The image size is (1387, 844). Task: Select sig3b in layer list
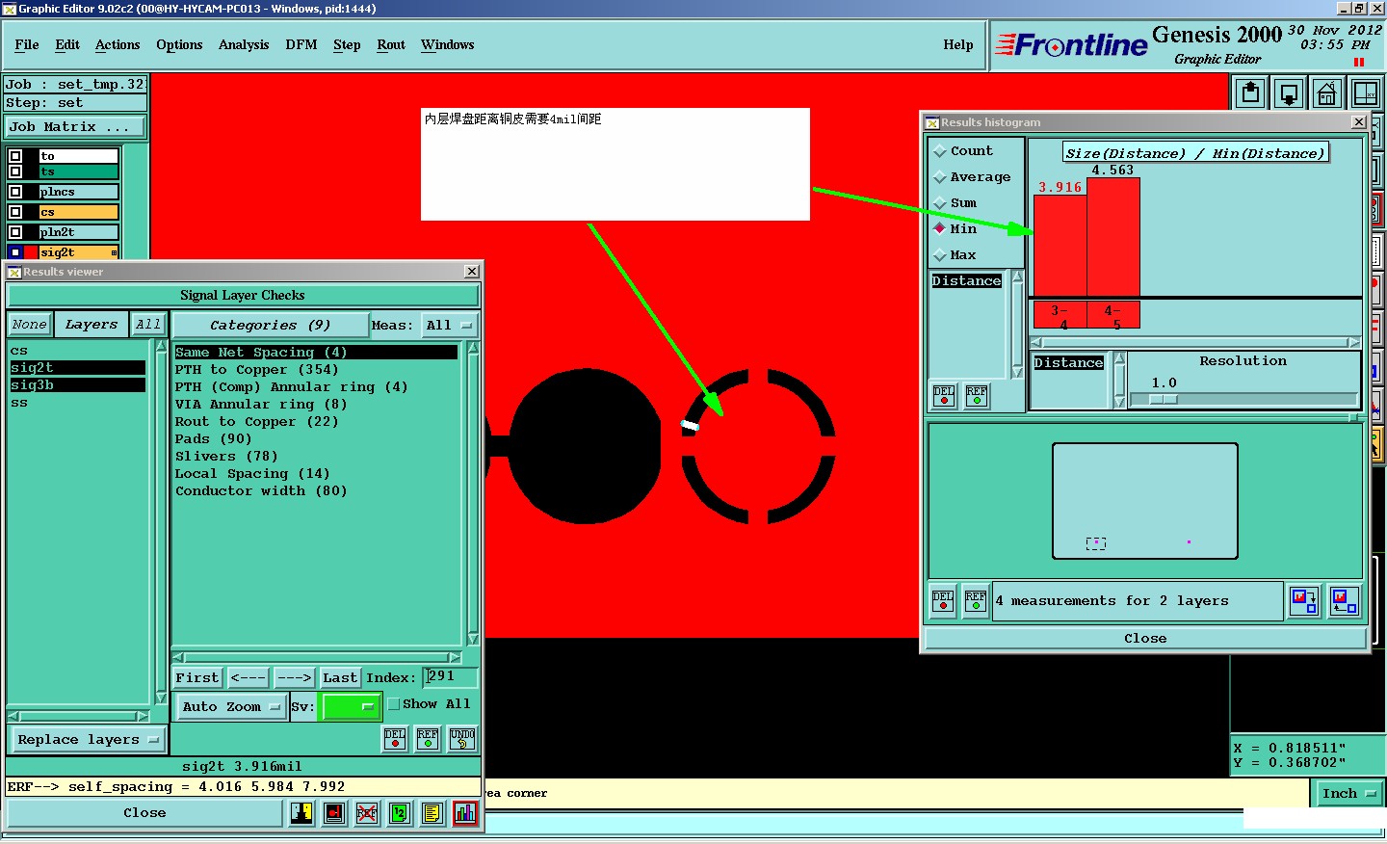pos(77,385)
